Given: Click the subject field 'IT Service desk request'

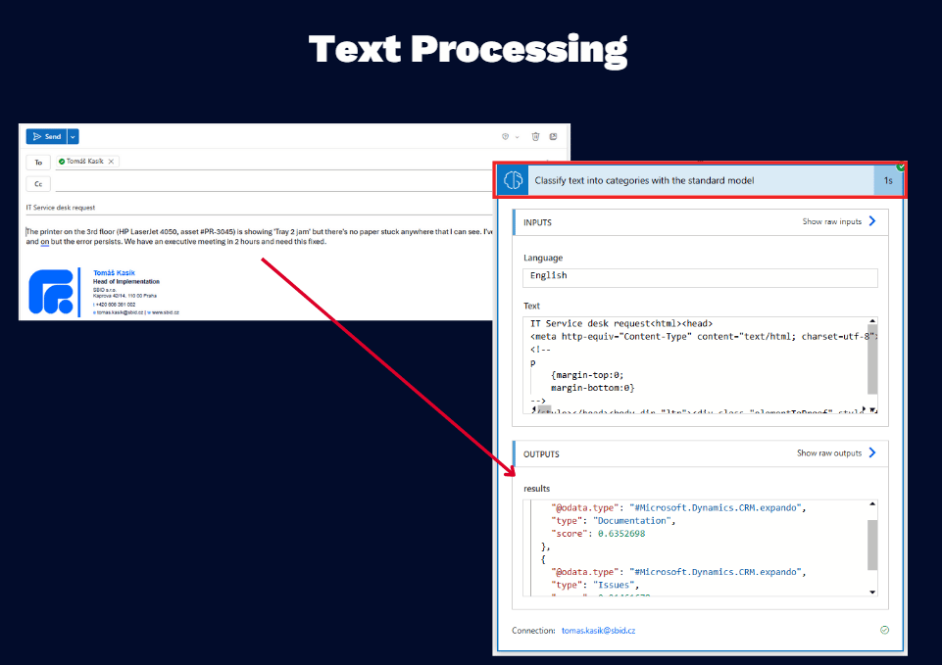Looking at the screenshot, I should 259,208.
